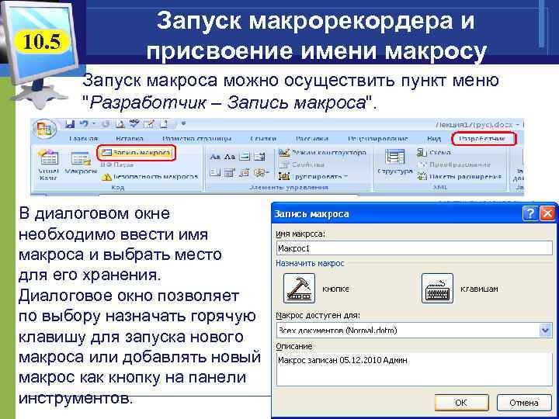559x419 pixels.
Task: Open the Рассылки ribbon tab
Action: pos(312,139)
